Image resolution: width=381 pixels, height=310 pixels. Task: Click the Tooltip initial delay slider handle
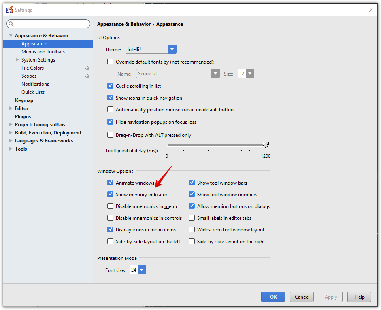coord(266,144)
